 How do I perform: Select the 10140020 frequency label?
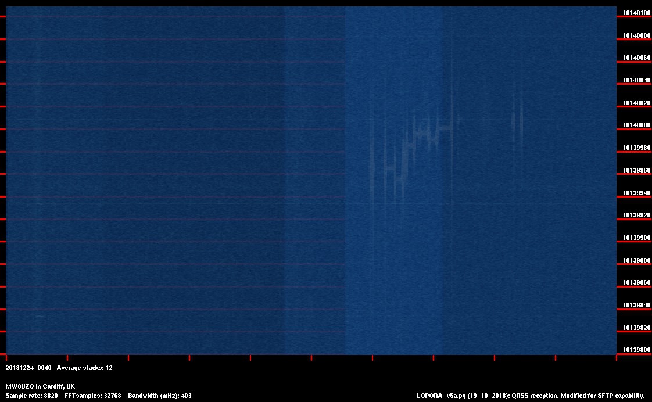(635, 103)
